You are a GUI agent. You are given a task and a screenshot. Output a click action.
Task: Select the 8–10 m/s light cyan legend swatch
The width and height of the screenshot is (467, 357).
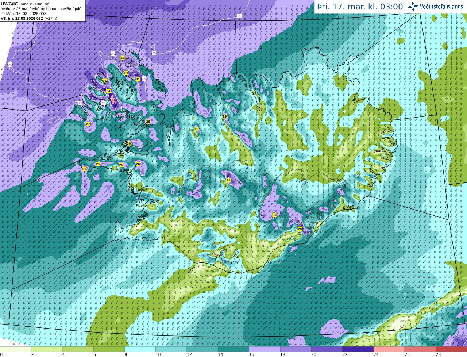coord(140,349)
